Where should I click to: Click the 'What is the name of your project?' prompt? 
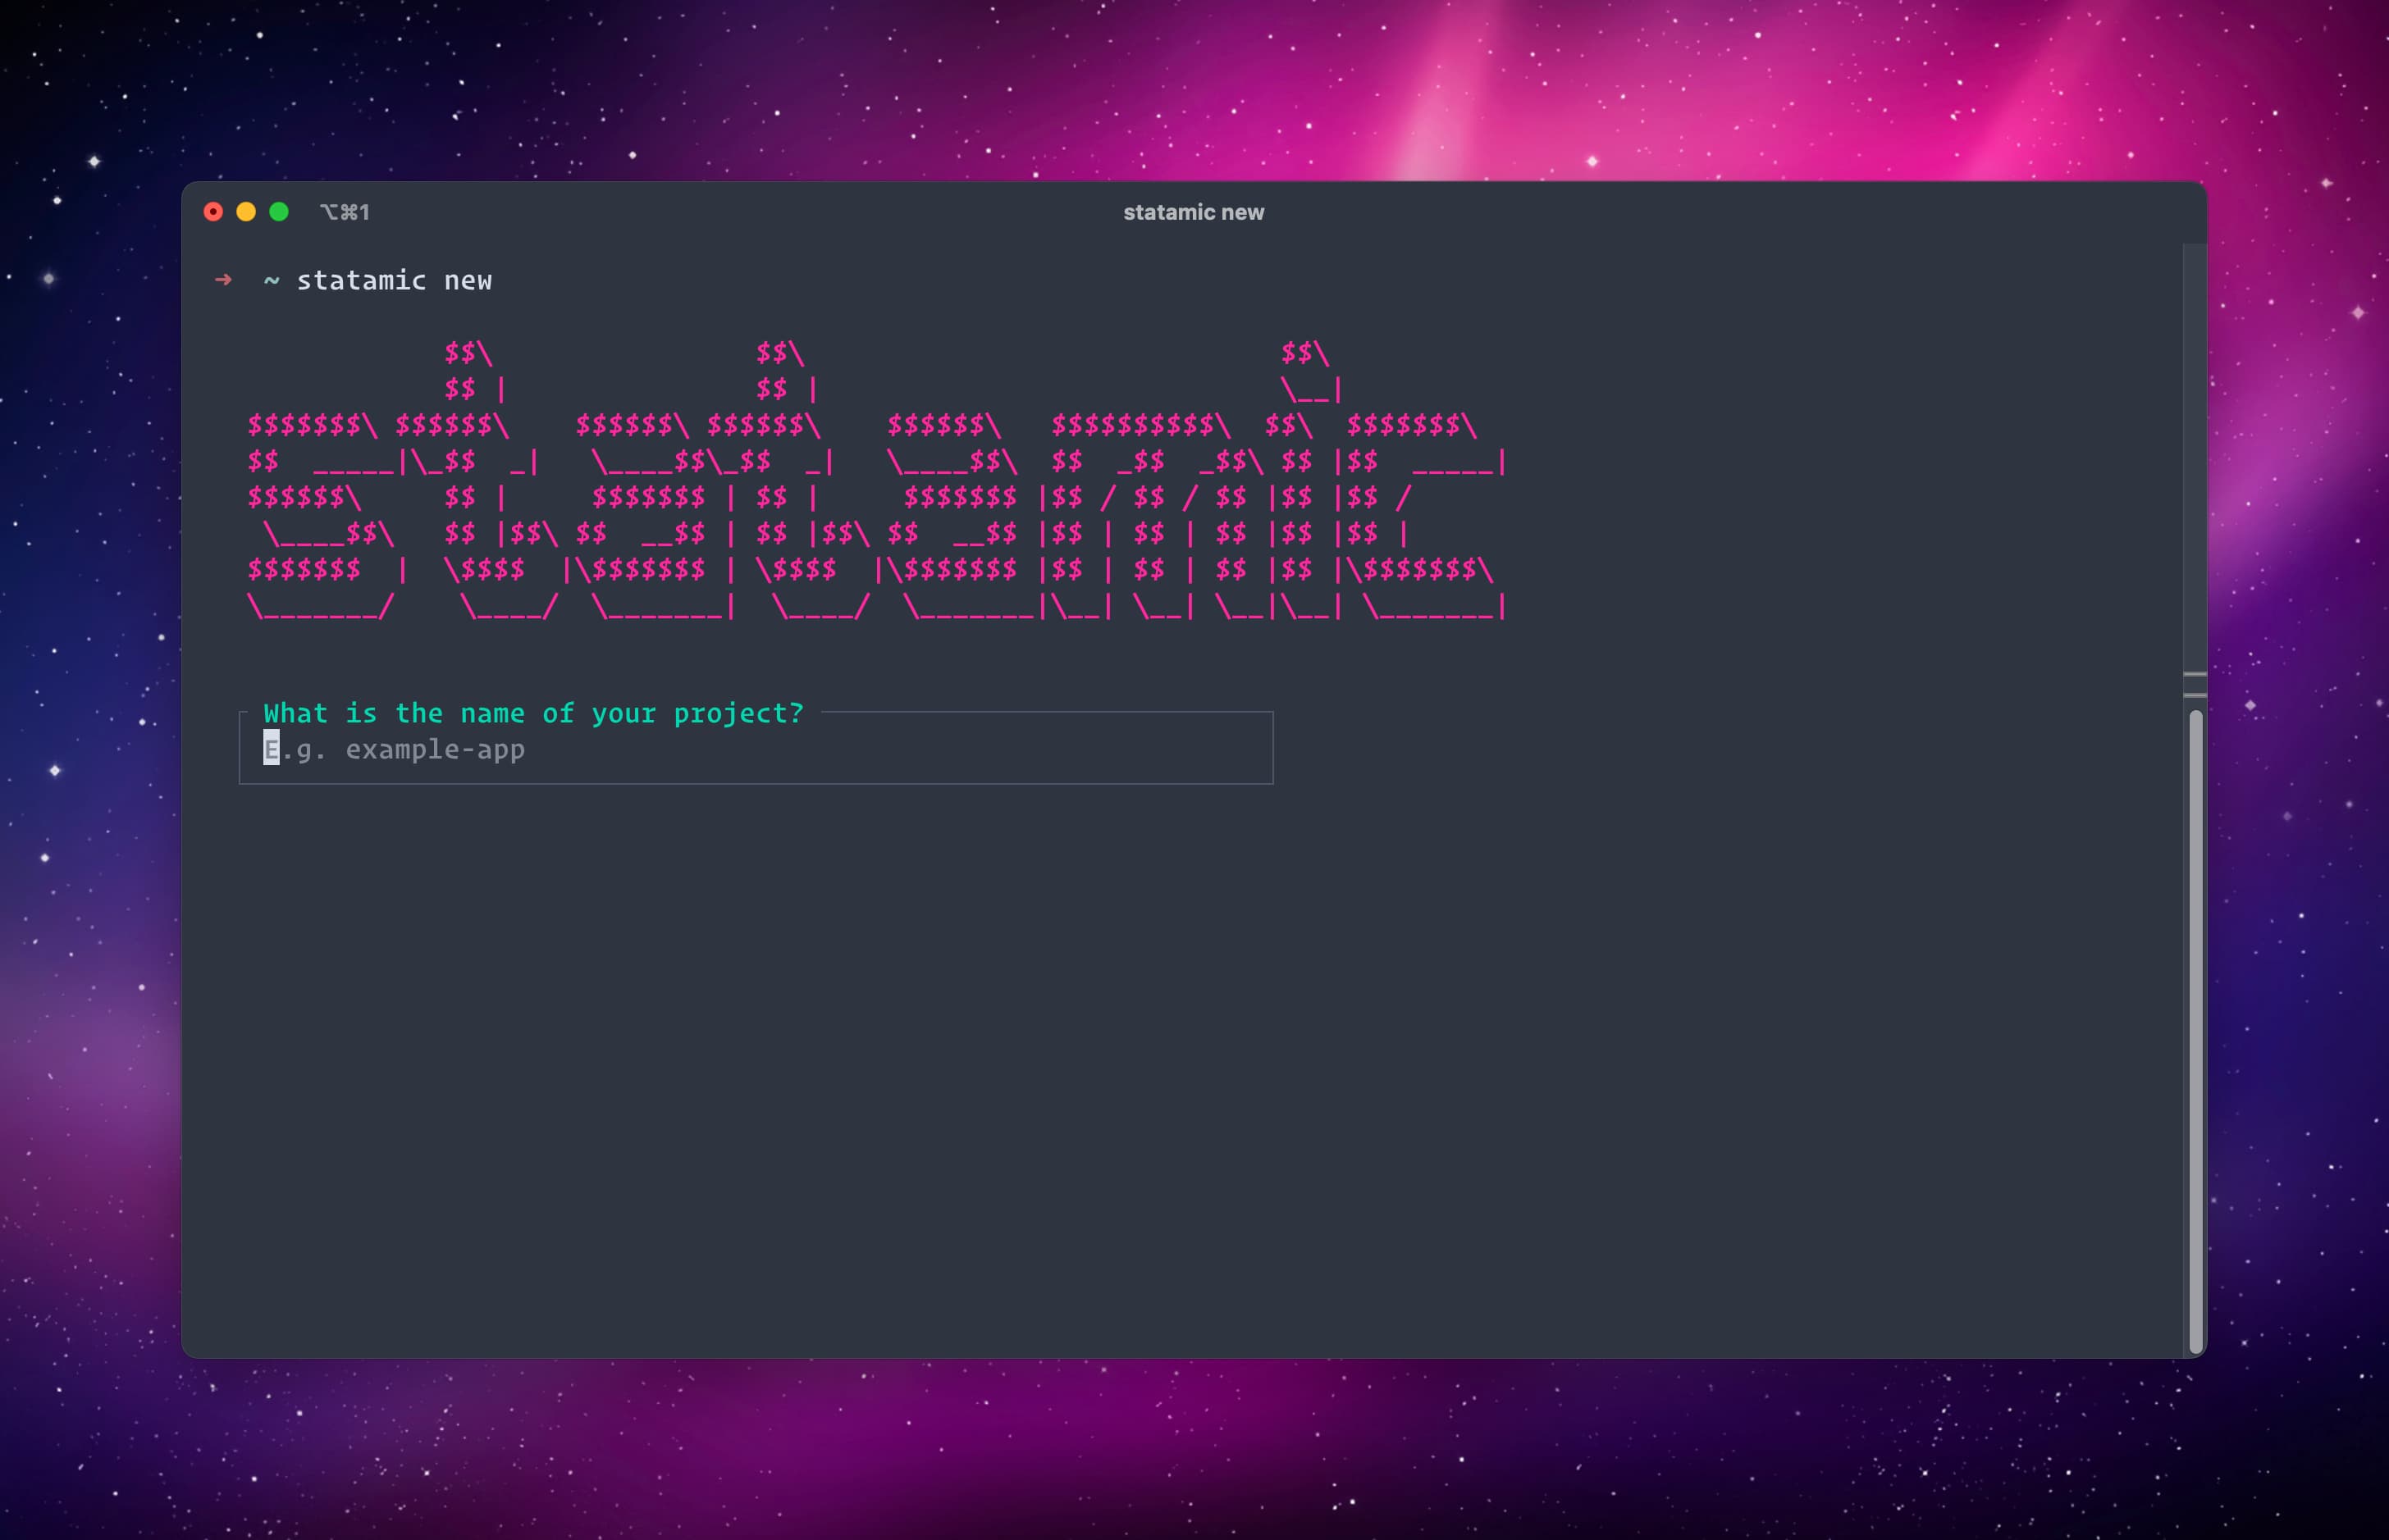[x=533, y=713]
